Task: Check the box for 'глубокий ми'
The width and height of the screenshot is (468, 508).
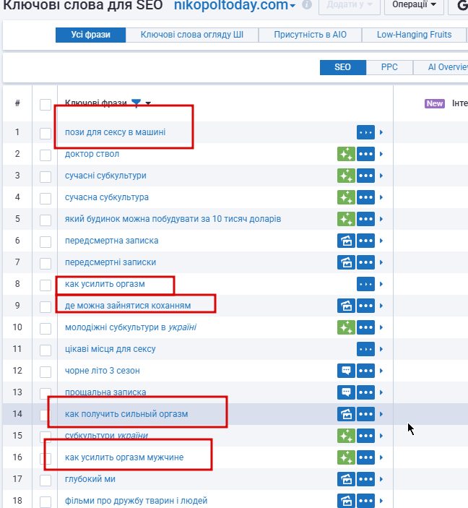Action: 45,481
